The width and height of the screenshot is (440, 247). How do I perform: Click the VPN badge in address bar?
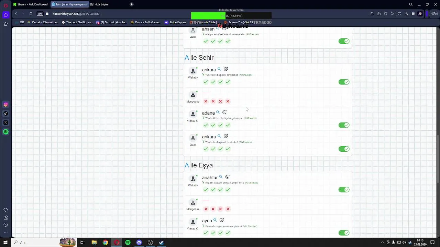[x=40, y=14]
